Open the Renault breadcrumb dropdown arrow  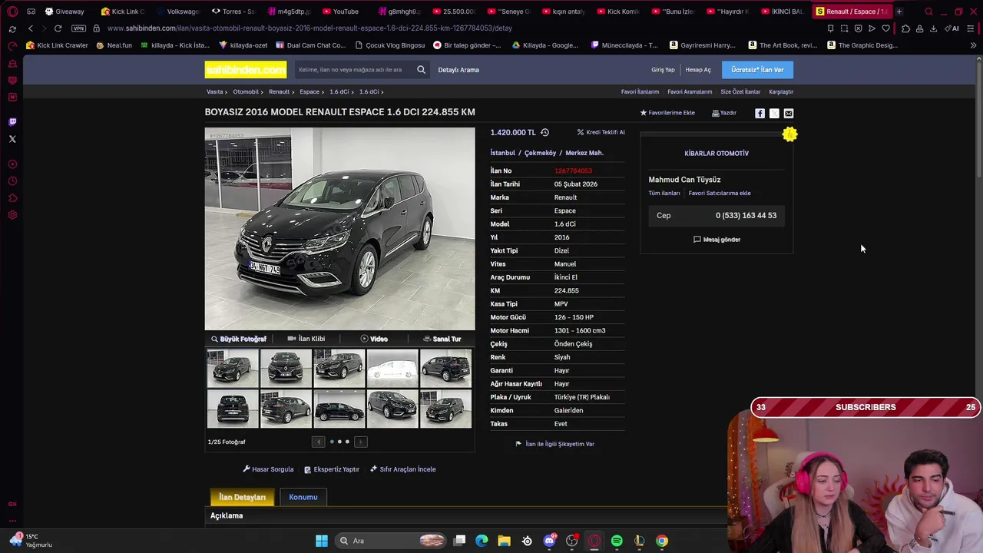pyautogui.click(x=293, y=92)
